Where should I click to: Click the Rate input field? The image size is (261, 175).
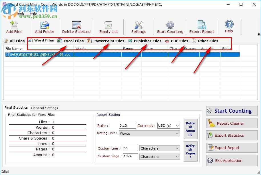tap(127, 126)
